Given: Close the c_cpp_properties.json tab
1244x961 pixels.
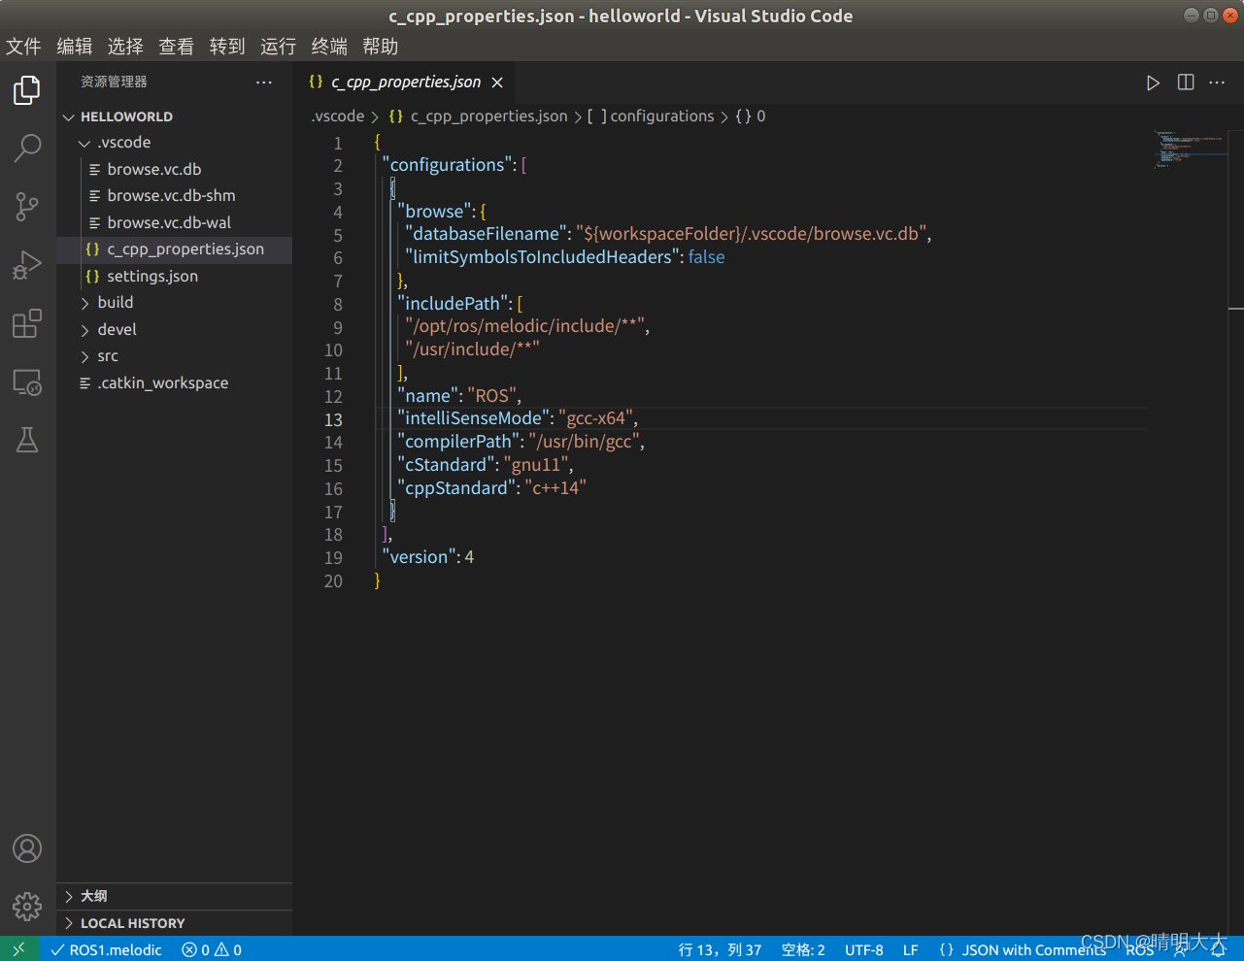Looking at the screenshot, I should coord(497,83).
